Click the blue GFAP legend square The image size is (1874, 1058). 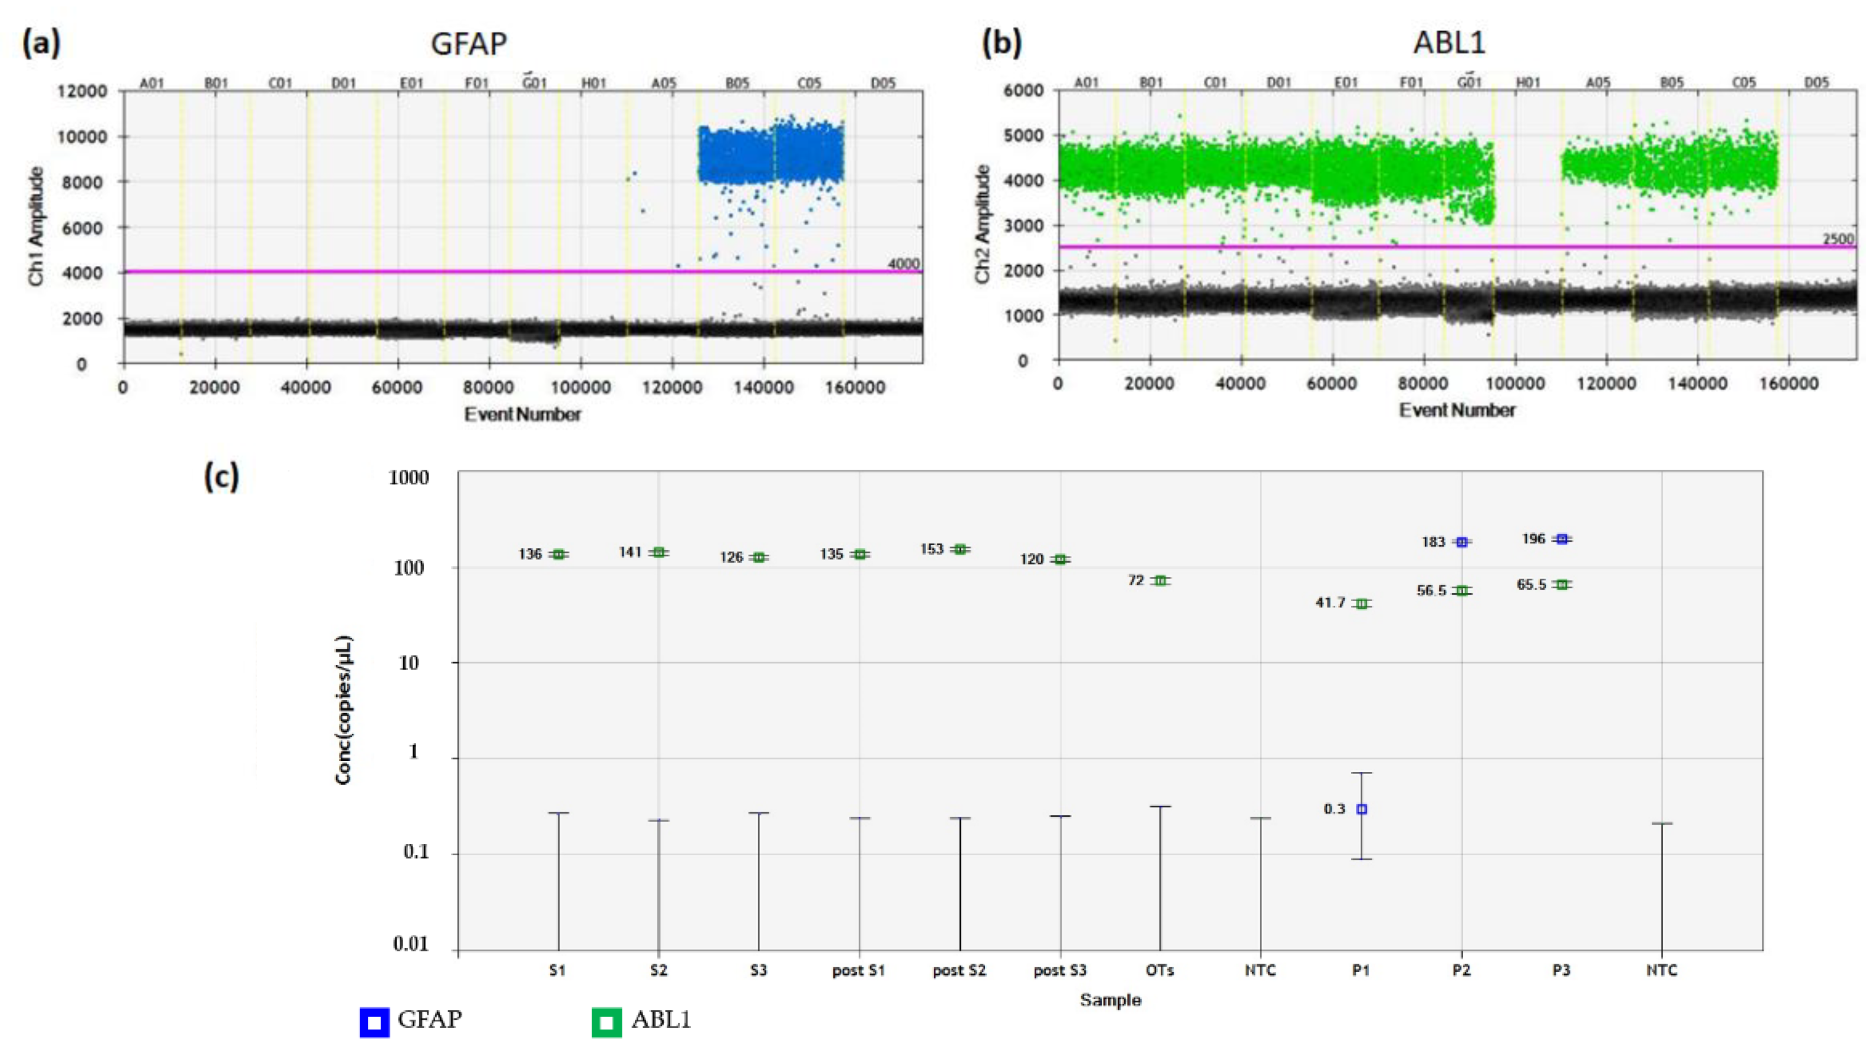375,1023
